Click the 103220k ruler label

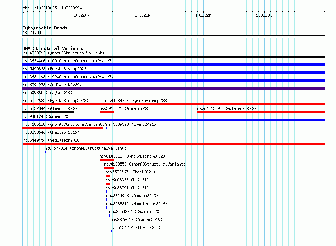(82, 15)
